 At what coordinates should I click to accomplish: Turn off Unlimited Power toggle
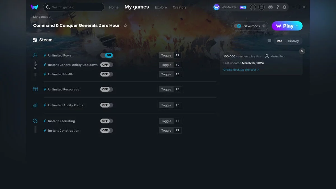[x=107, y=55]
